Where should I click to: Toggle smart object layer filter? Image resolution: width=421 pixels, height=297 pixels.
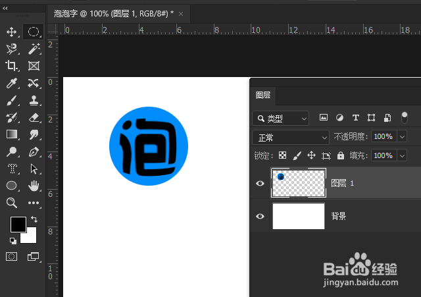click(387, 118)
